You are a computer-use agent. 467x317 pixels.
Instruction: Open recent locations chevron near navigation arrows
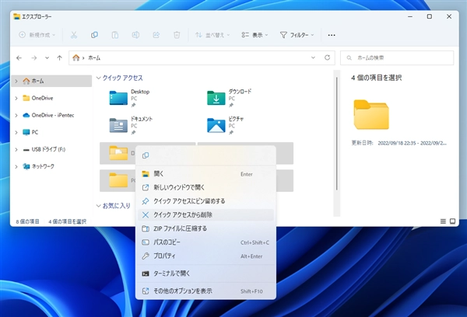[47, 58]
